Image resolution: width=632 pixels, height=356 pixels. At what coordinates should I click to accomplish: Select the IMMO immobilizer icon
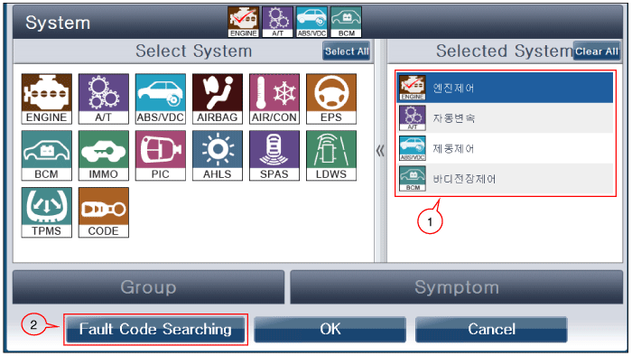coord(104,155)
